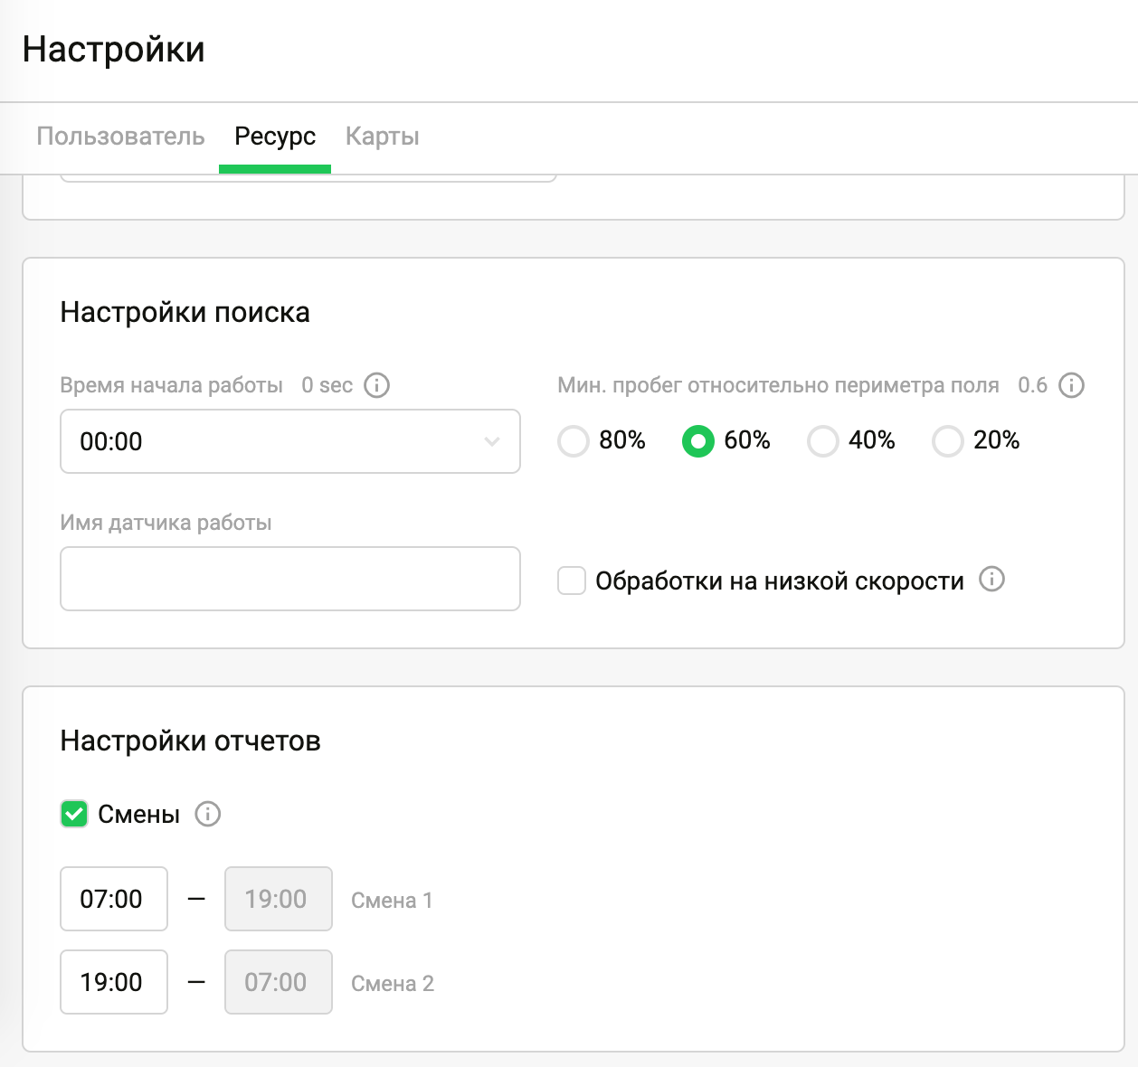Click the Имя датчика работы input field
This screenshot has width=1138, height=1067.
coord(289,579)
